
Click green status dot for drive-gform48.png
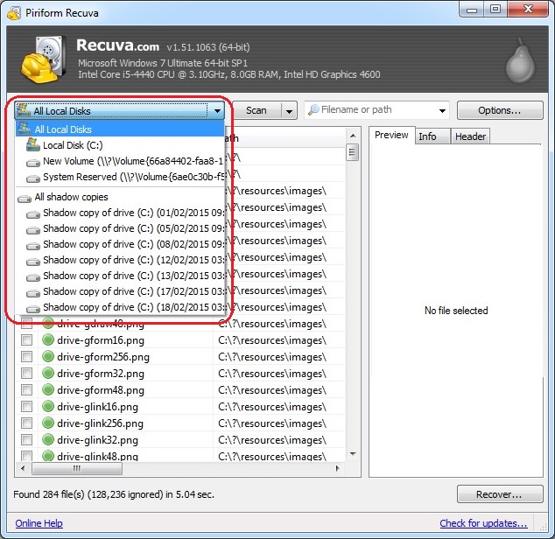(x=48, y=389)
